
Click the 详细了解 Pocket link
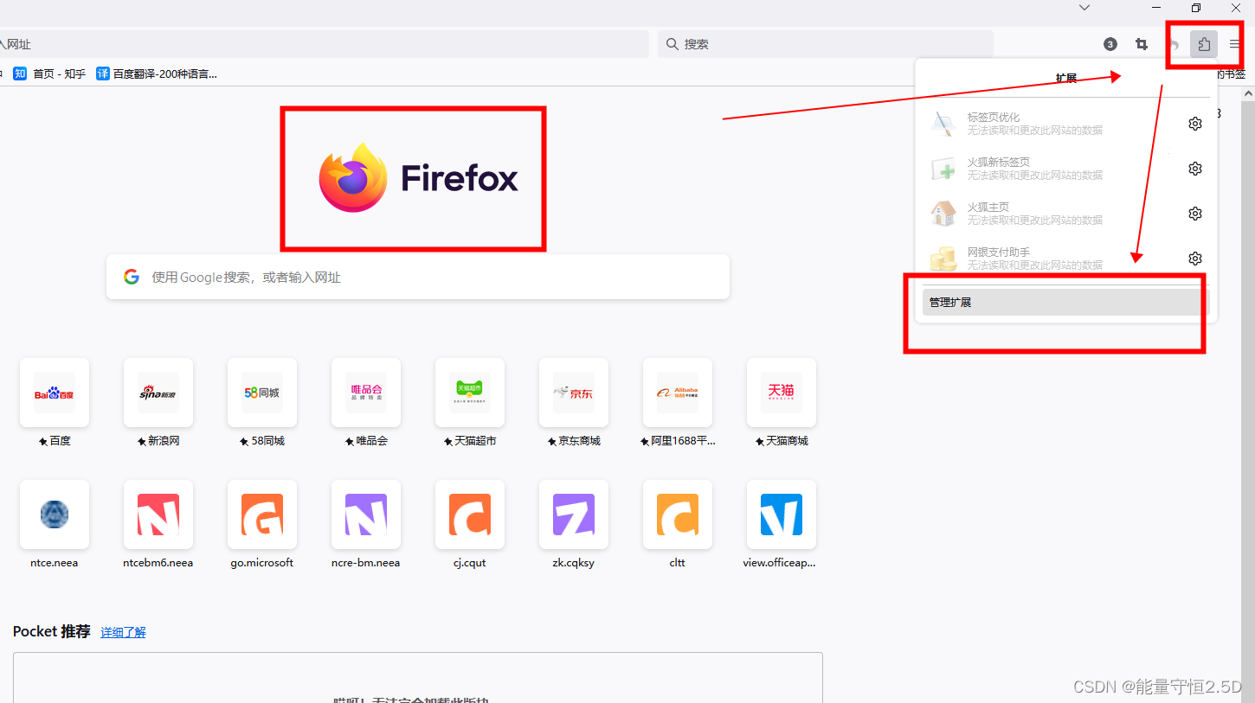pyautogui.click(x=123, y=632)
